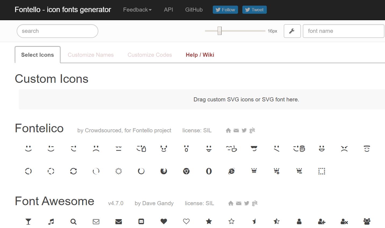Select the dotted marquee square icon
Screen dimensions: 385x228
click(x=322, y=171)
